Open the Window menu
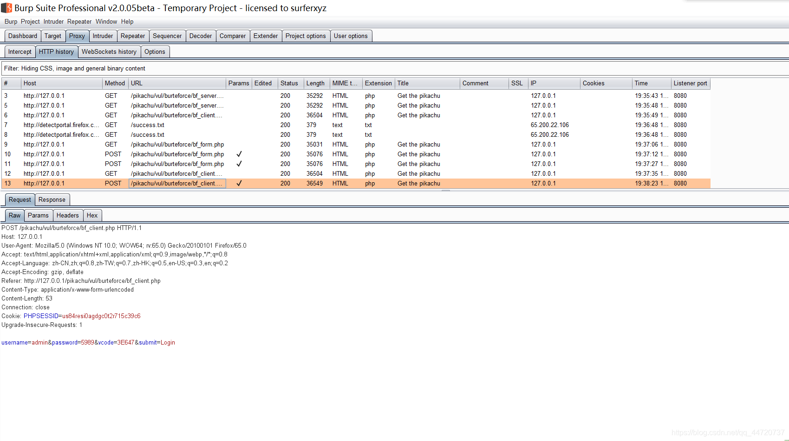 tap(106, 21)
